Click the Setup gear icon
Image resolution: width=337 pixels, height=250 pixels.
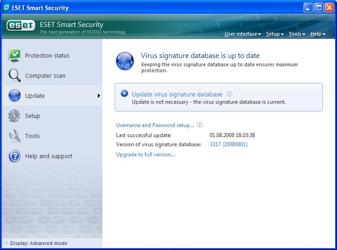14,116
